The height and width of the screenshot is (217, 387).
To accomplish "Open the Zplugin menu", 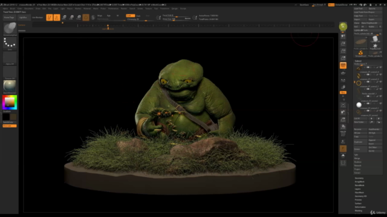I will pyautogui.click(x=175, y=8).
